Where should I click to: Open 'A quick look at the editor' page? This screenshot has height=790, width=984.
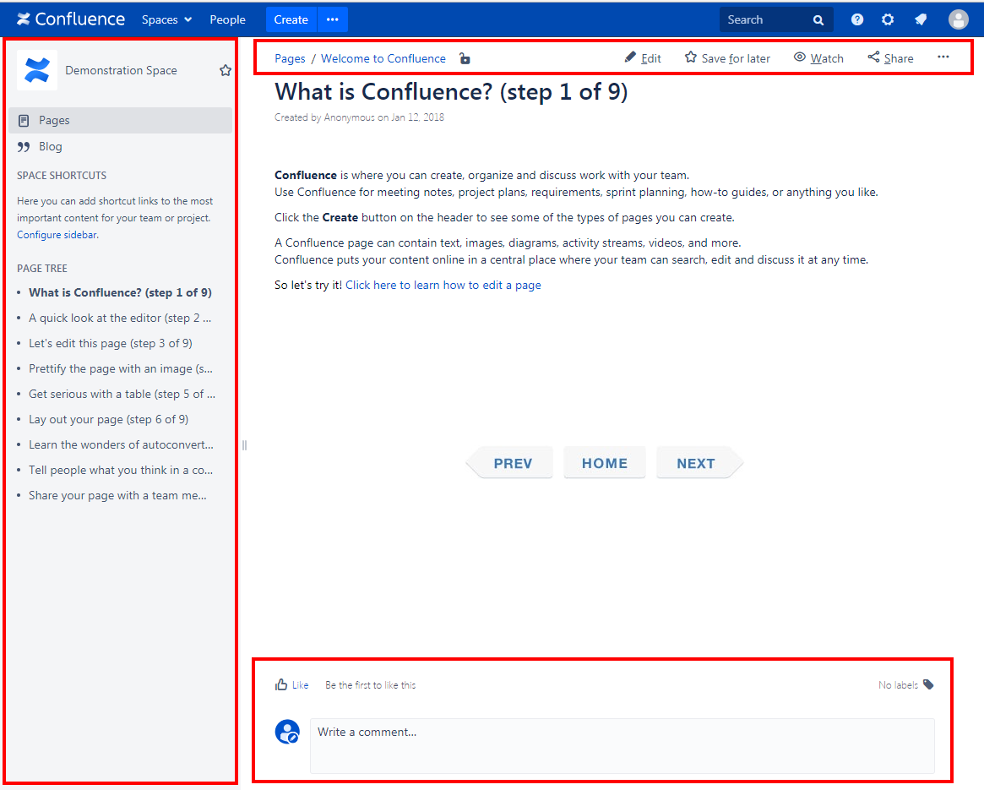(x=120, y=318)
